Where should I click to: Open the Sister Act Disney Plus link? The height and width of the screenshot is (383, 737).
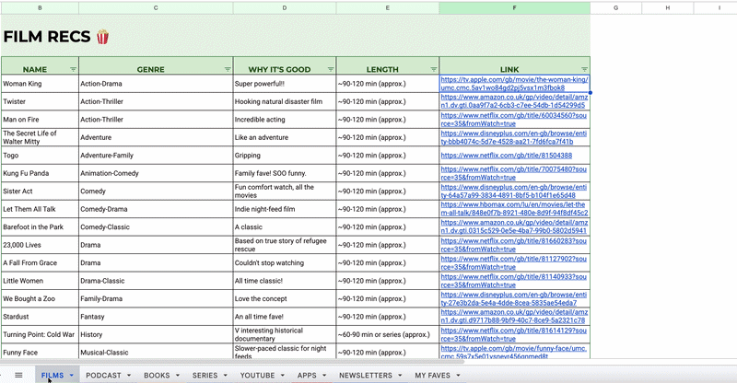pos(514,191)
